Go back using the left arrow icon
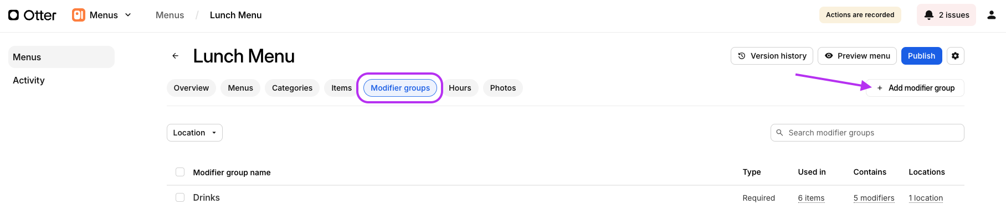The height and width of the screenshot is (204, 1006). tap(175, 56)
